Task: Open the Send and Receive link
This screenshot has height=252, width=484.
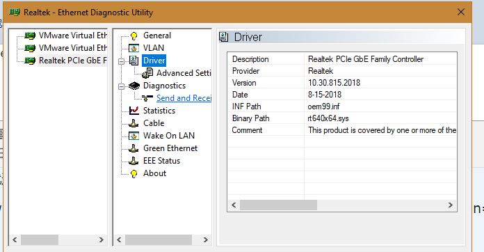Action: pos(184,98)
